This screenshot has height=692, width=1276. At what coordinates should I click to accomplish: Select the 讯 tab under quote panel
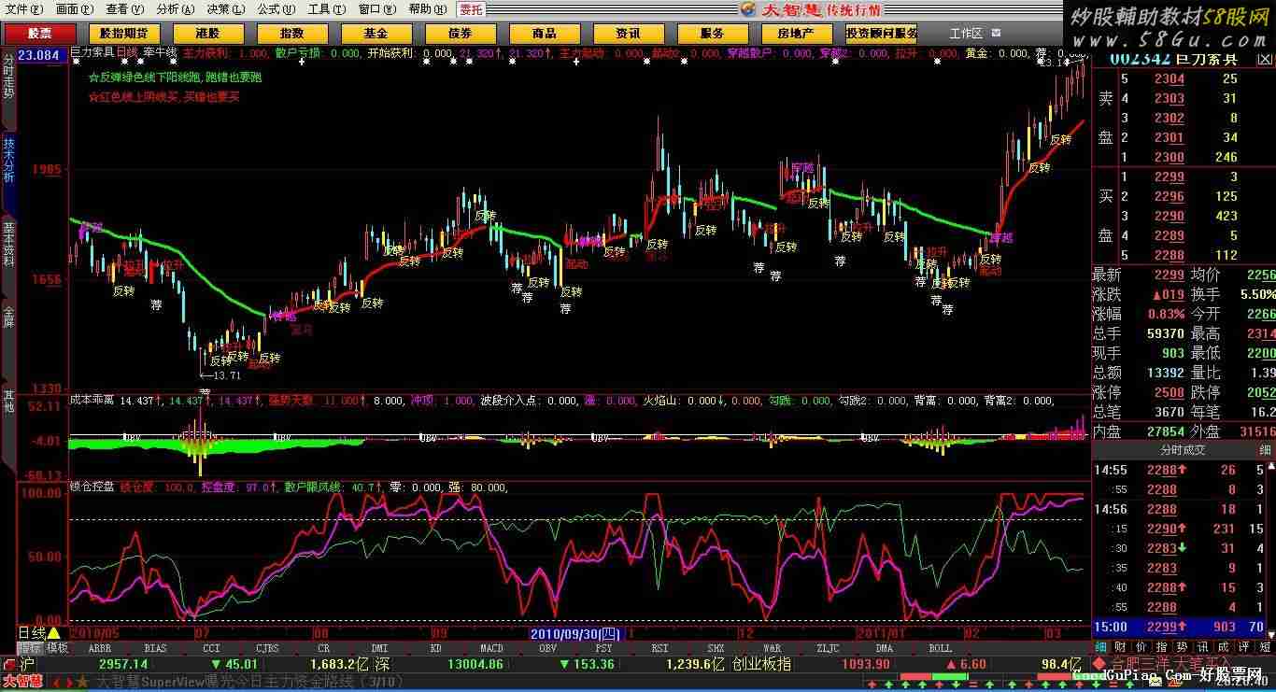tap(1202, 647)
